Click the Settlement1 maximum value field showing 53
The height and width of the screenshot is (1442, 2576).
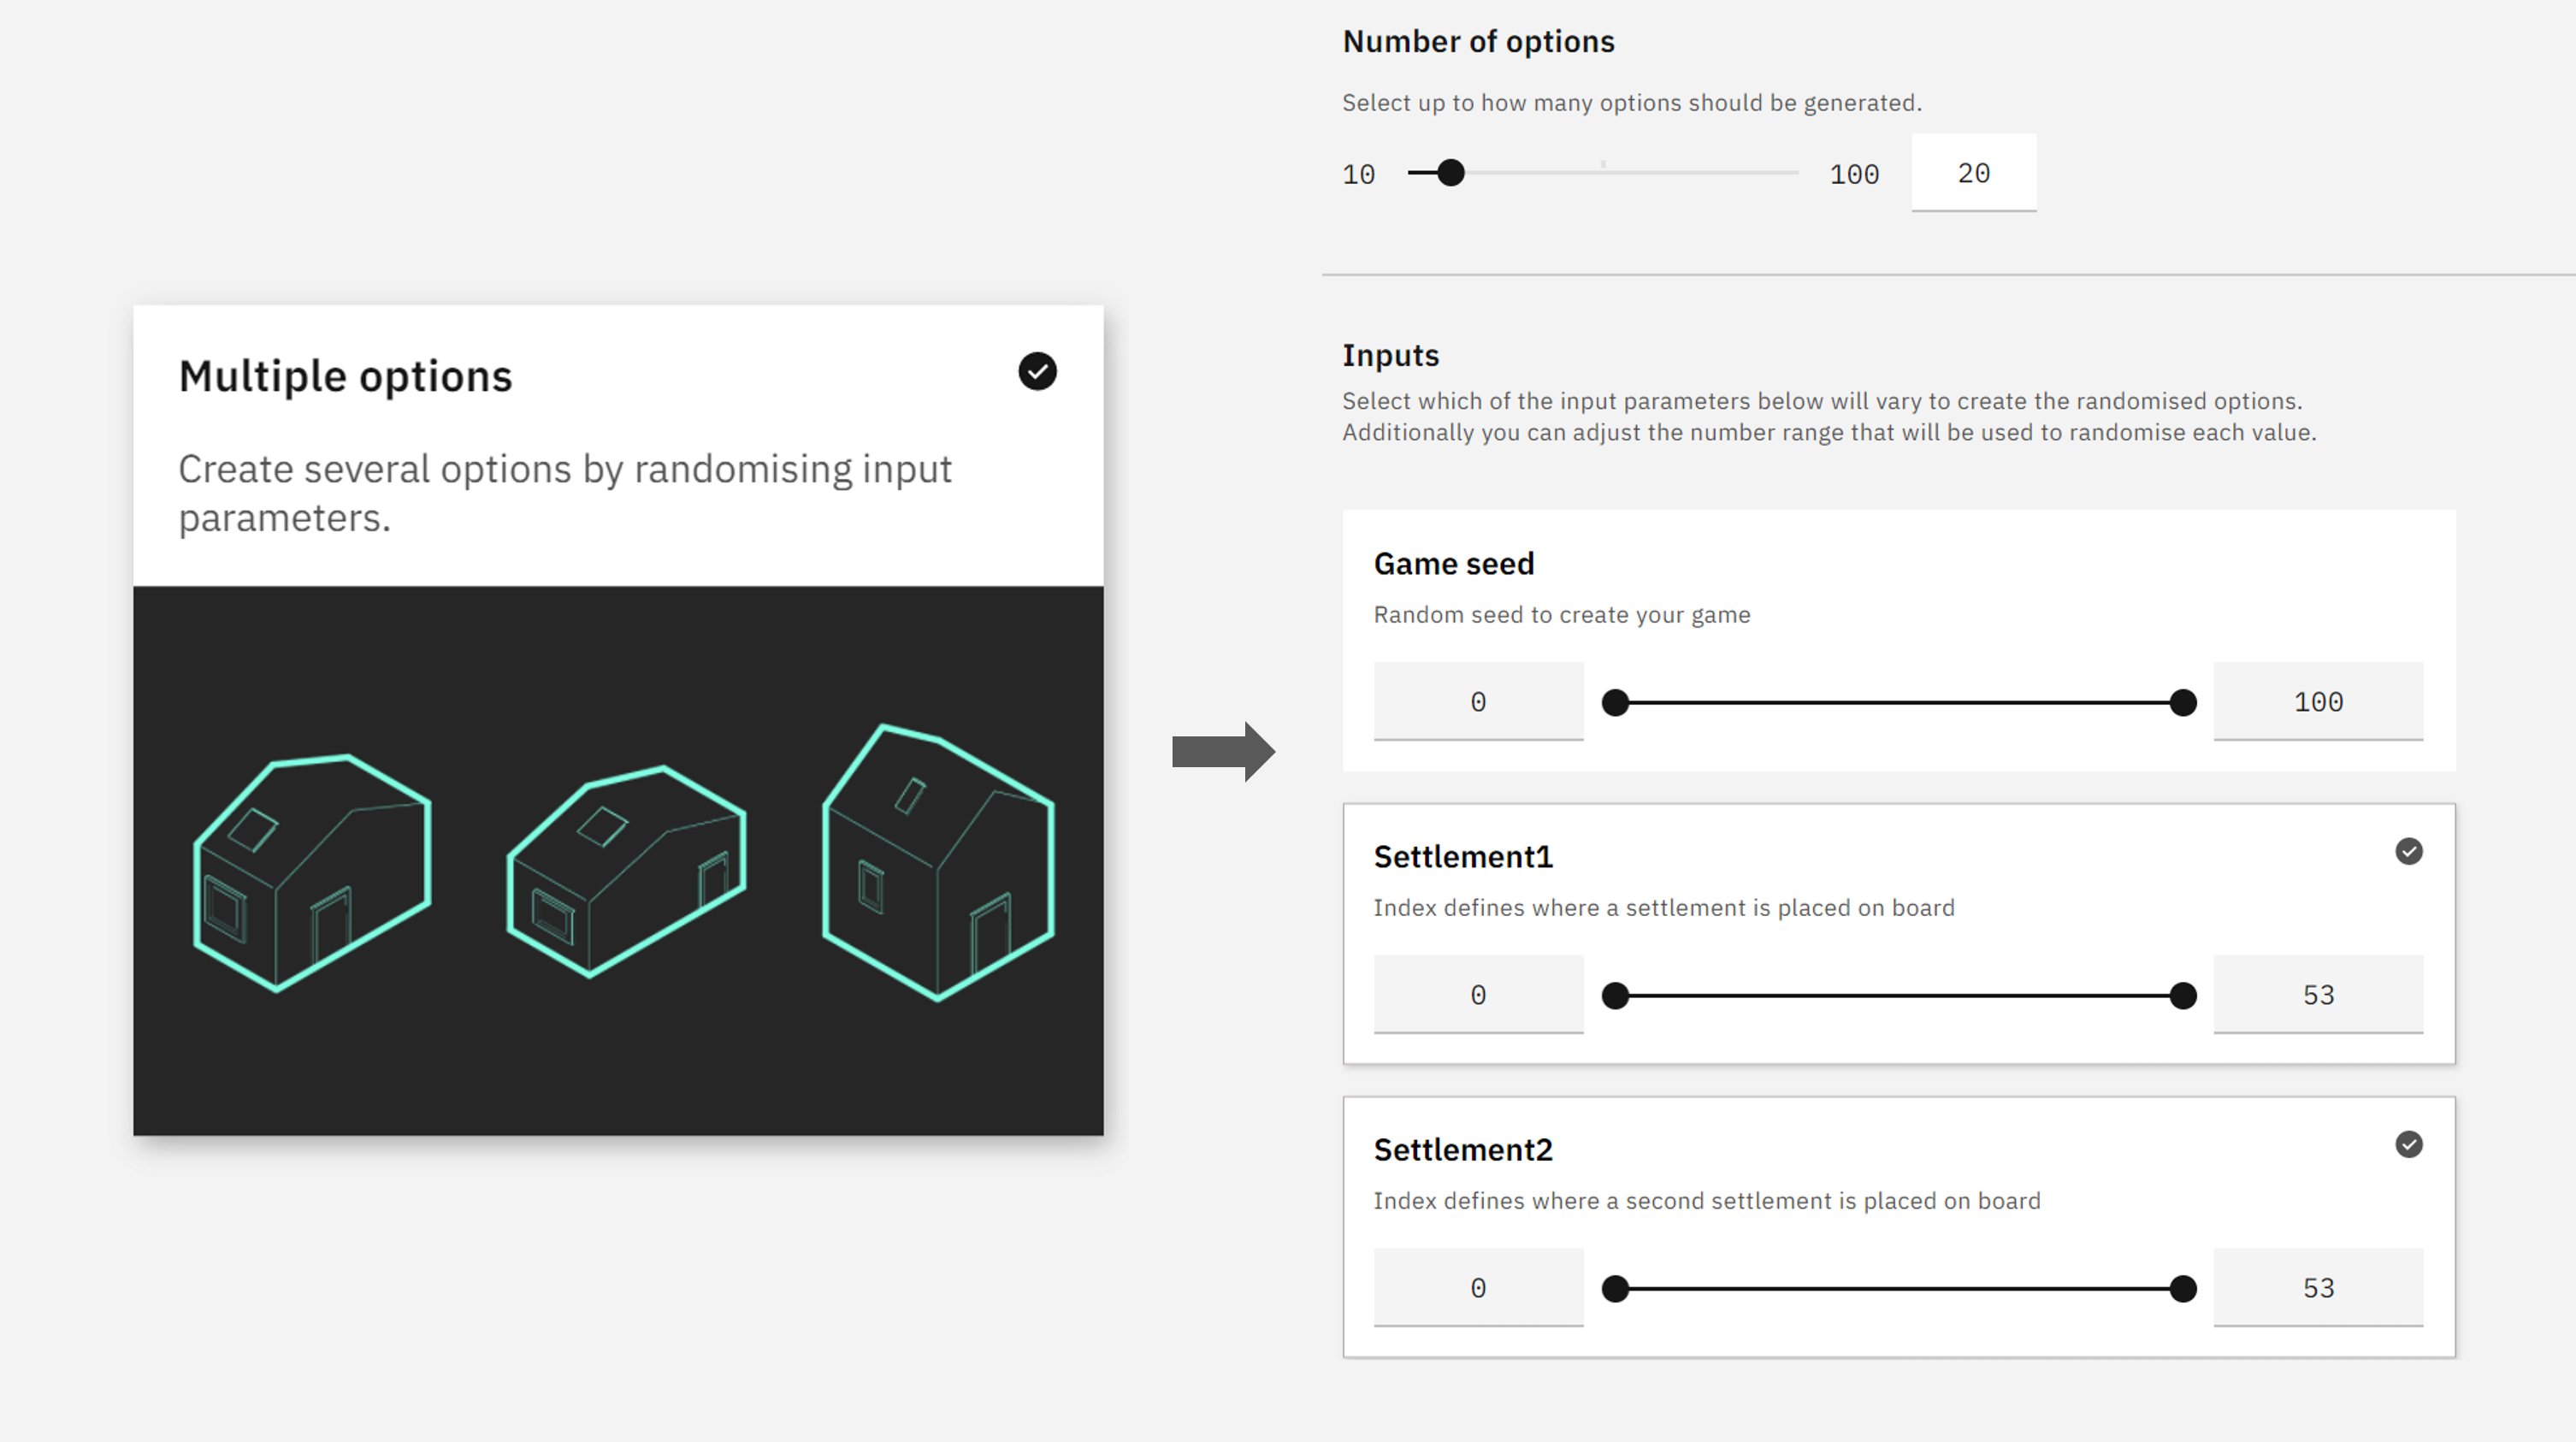point(2317,995)
